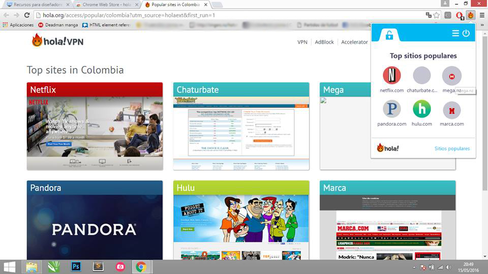Screen dimensions: 488x274
Task: Click the mega.nz icon in Hola popup
Action: point(451,76)
